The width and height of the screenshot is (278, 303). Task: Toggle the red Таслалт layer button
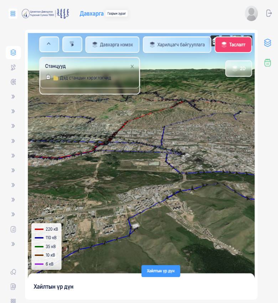click(233, 45)
